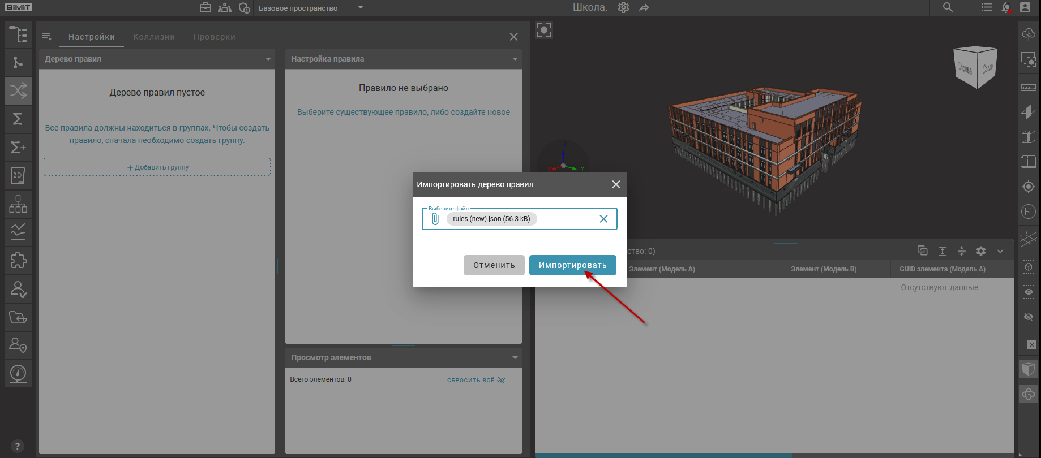The image size is (1041, 458).
Task: Expand the Дерево правил panel dropdown
Action: tap(268, 59)
